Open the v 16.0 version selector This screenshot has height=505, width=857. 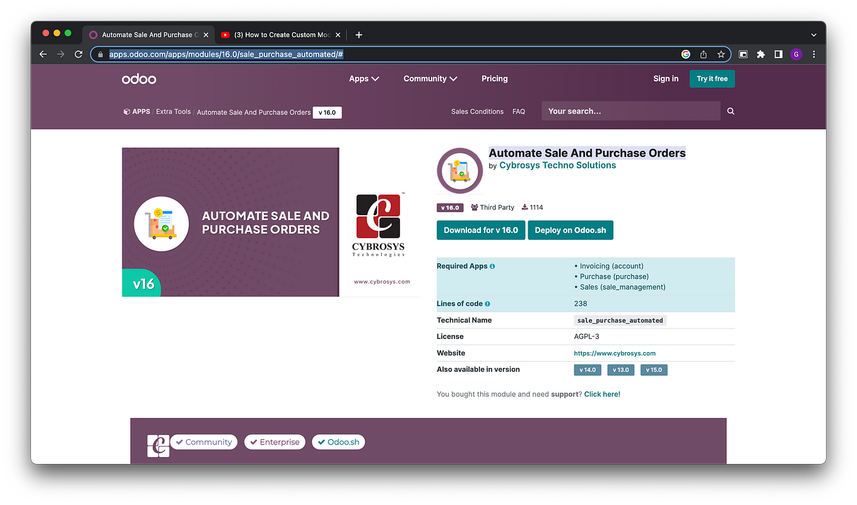coord(328,112)
